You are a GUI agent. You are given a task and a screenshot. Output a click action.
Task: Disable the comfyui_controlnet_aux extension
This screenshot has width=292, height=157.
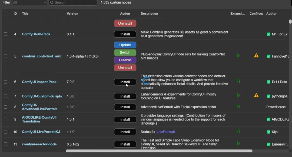(125, 60)
